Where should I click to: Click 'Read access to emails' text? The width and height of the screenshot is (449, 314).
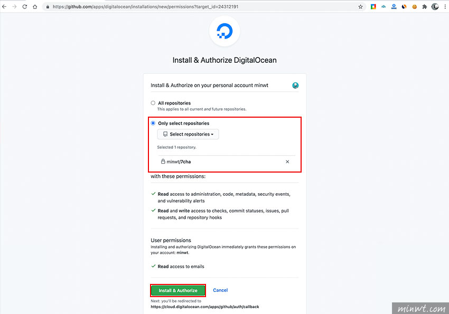point(181,267)
